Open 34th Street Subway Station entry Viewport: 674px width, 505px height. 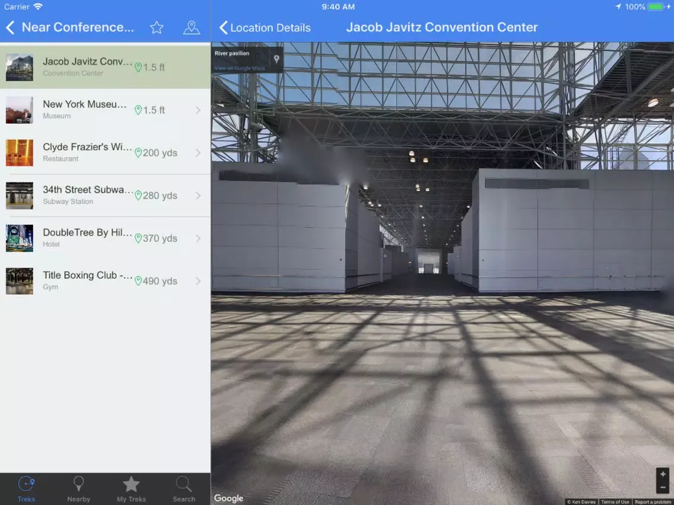(x=106, y=196)
